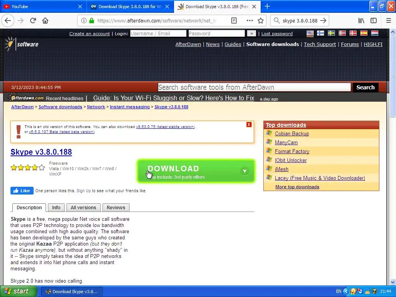This screenshot has height=297, width=396.
Task: Select the Swedish flag language icon
Action: (x=331, y=33)
